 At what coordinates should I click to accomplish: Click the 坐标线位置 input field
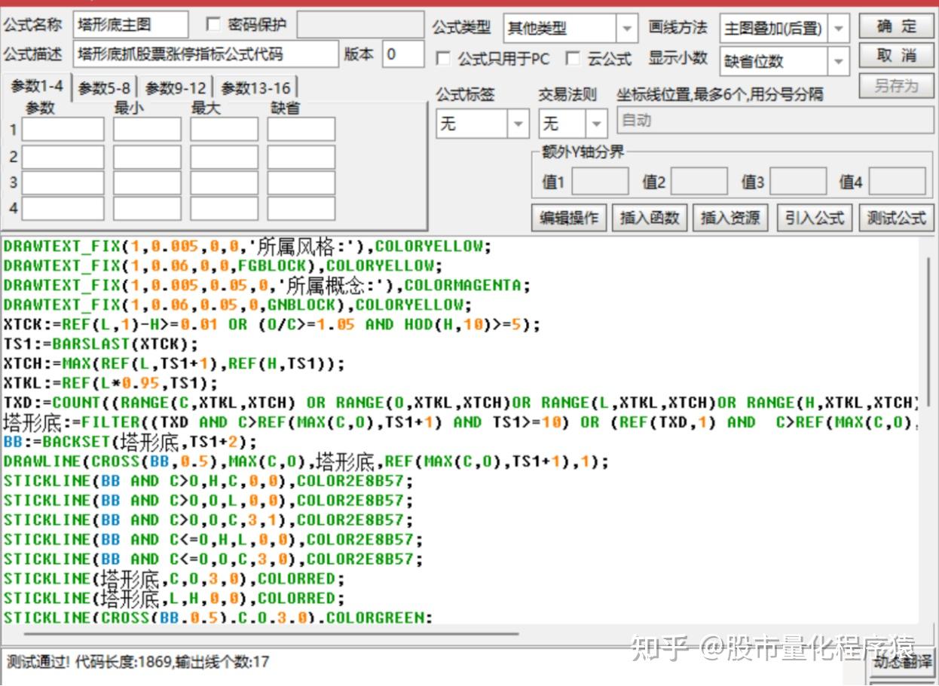[x=775, y=121]
